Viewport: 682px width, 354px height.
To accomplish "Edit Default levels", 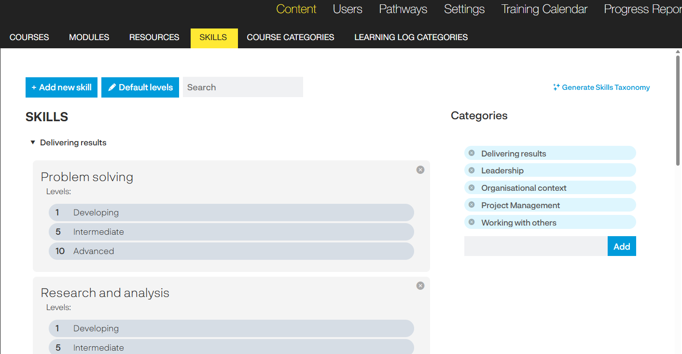I will [x=140, y=87].
